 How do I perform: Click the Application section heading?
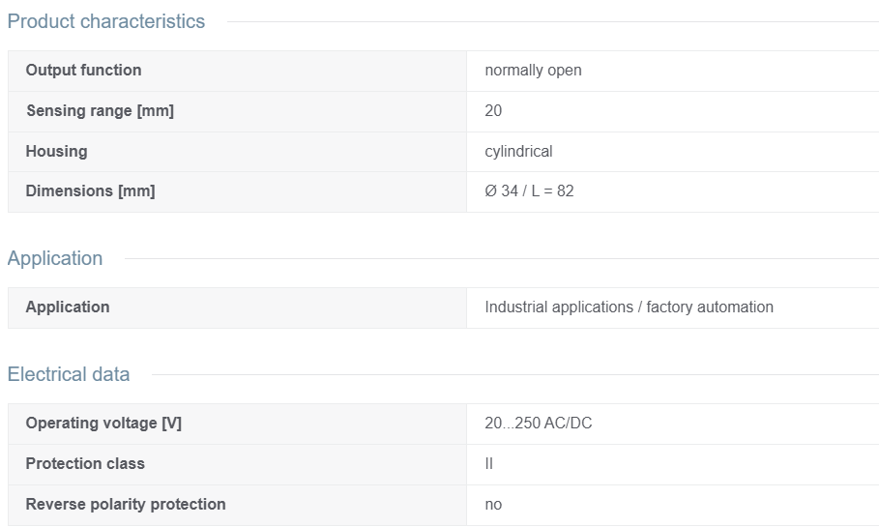[55, 258]
